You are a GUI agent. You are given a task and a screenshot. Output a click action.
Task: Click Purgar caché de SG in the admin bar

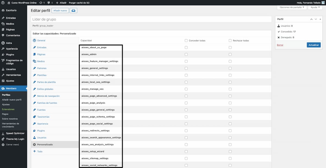point(79,2)
